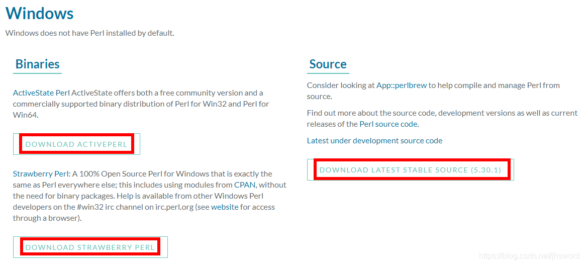Click the Windows page heading
Image resolution: width=584 pixels, height=265 pixels.
point(40,14)
